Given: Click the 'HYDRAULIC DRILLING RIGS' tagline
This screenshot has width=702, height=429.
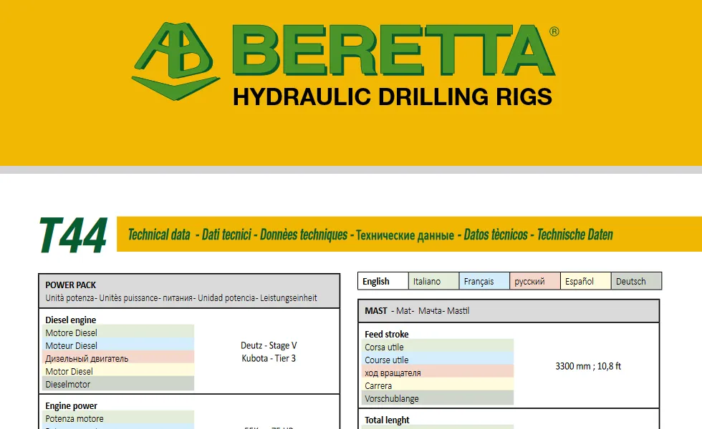Looking at the screenshot, I should [x=393, y=97].
